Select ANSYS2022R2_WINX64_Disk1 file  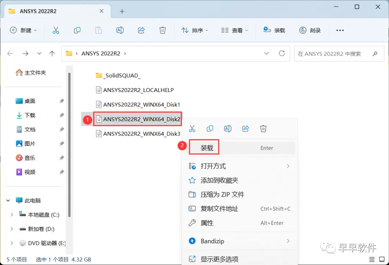pyautogui.click(x=138, y=105)
